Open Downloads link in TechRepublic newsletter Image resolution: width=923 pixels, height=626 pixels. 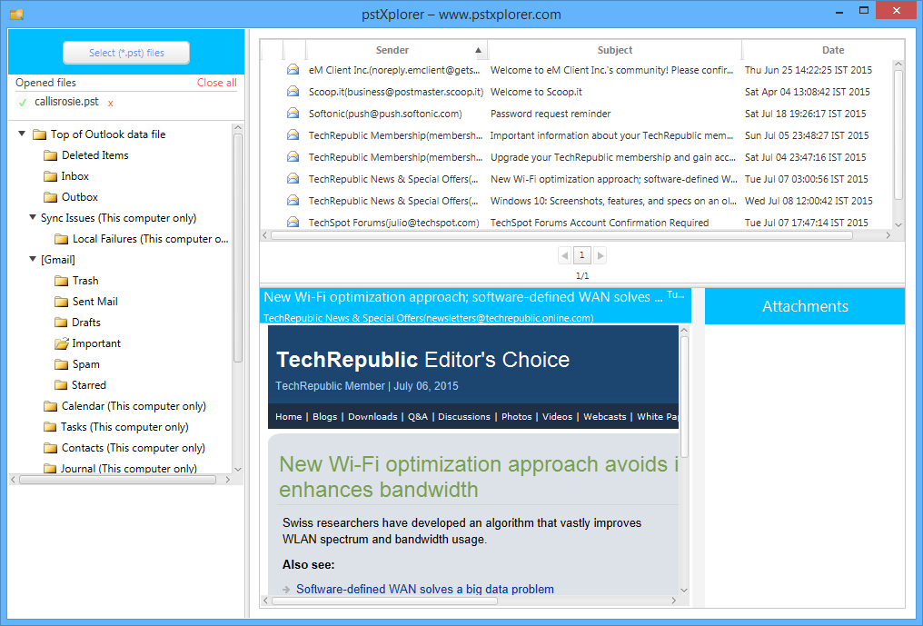pyautogui.click(x=372, y=416)
